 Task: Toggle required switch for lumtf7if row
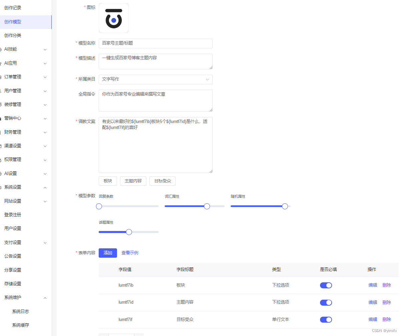point(326,320)
